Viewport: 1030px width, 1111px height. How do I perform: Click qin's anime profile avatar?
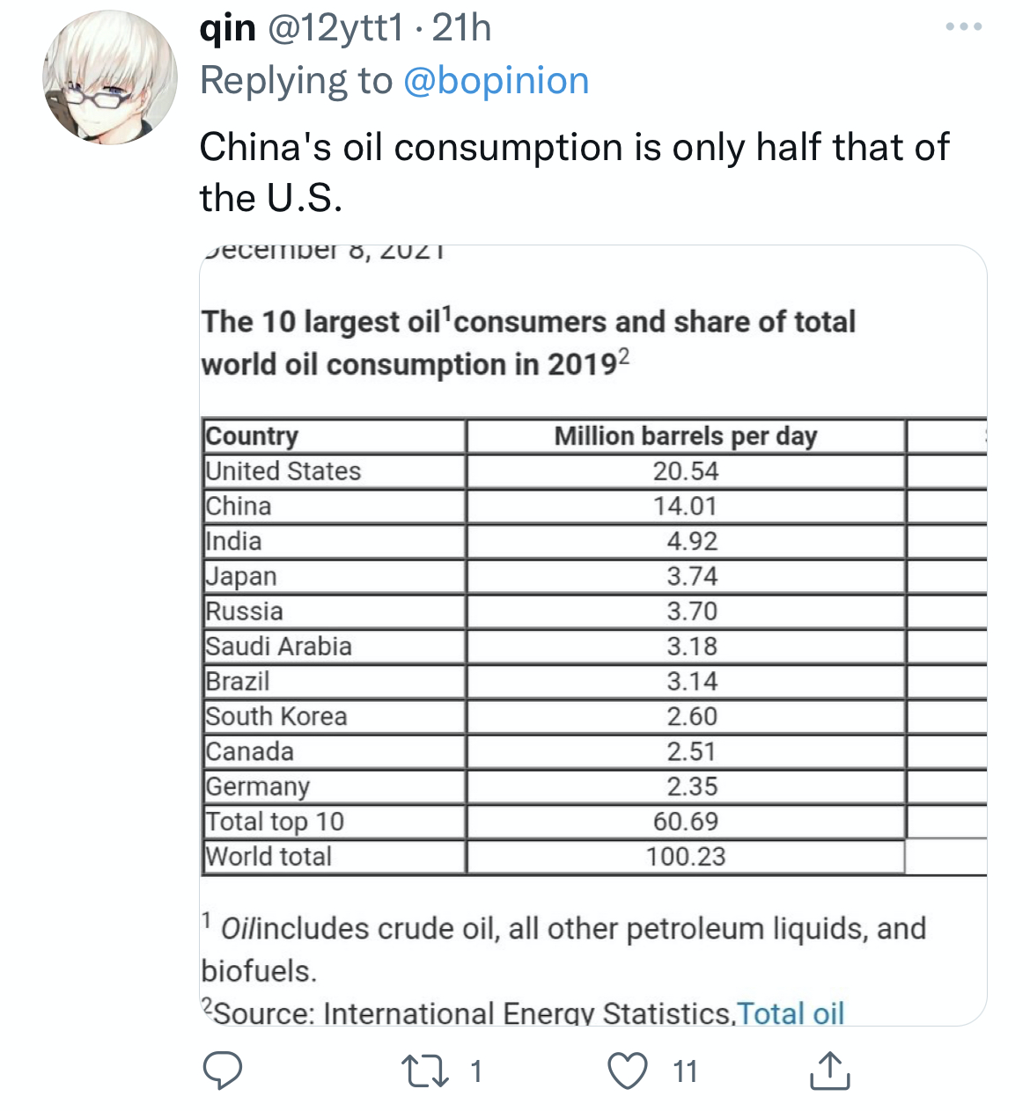110,77
